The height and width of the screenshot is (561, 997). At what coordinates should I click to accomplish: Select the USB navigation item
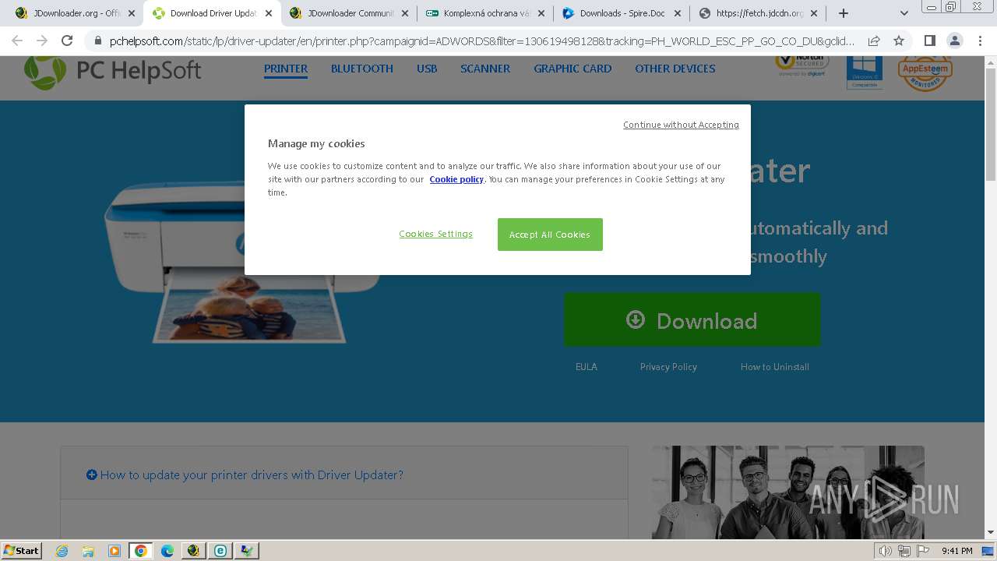(427, 69)
